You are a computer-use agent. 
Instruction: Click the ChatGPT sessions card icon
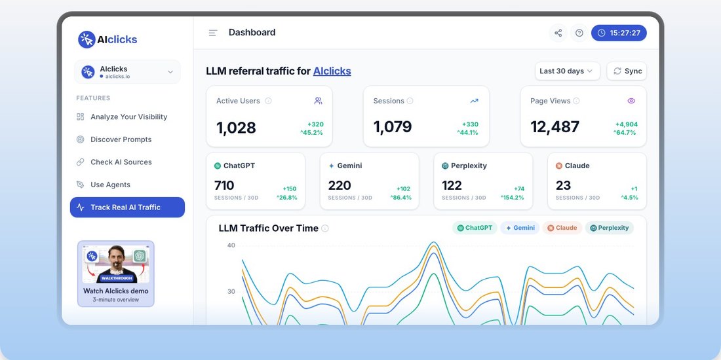218,166
